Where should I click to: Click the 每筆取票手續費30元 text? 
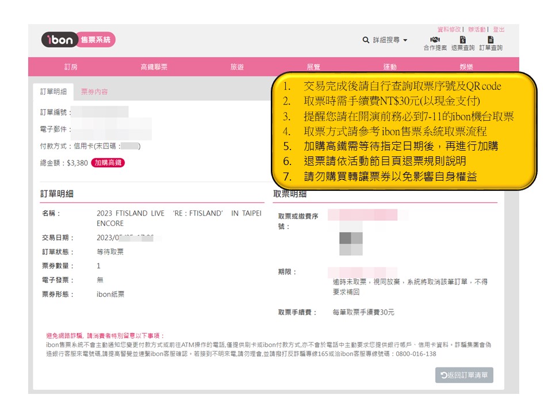(x=363, y=312)
